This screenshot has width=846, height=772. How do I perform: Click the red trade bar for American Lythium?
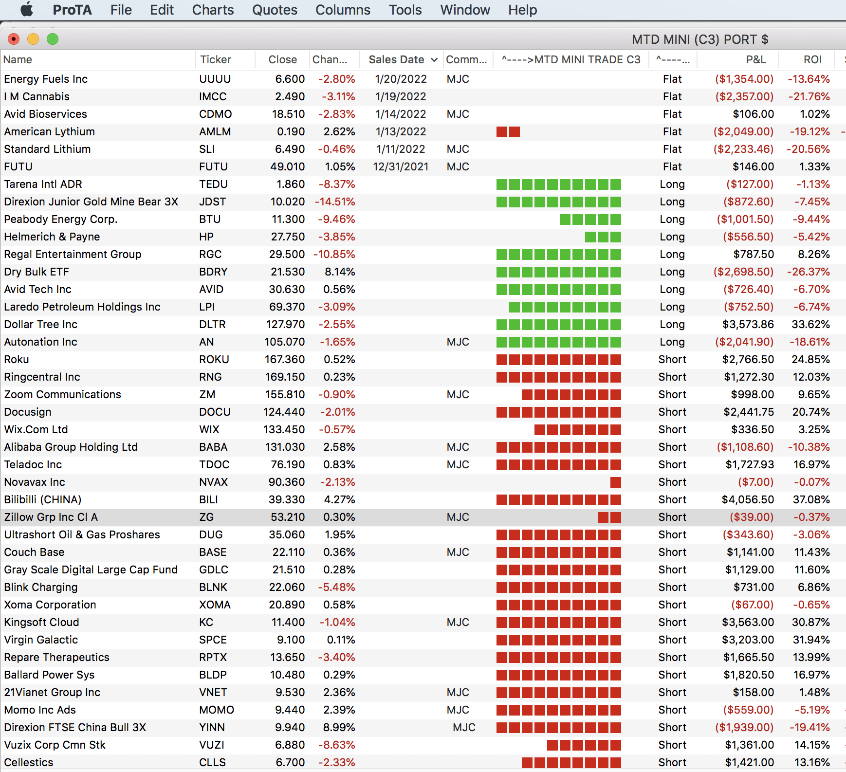pyautogui.click(x=508, y=132)
